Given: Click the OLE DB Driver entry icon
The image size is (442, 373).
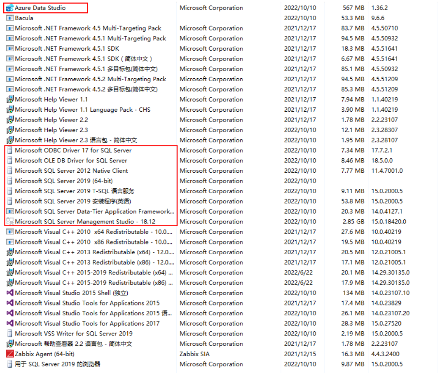Looking at the screenshot, I should tap(10, 161).
